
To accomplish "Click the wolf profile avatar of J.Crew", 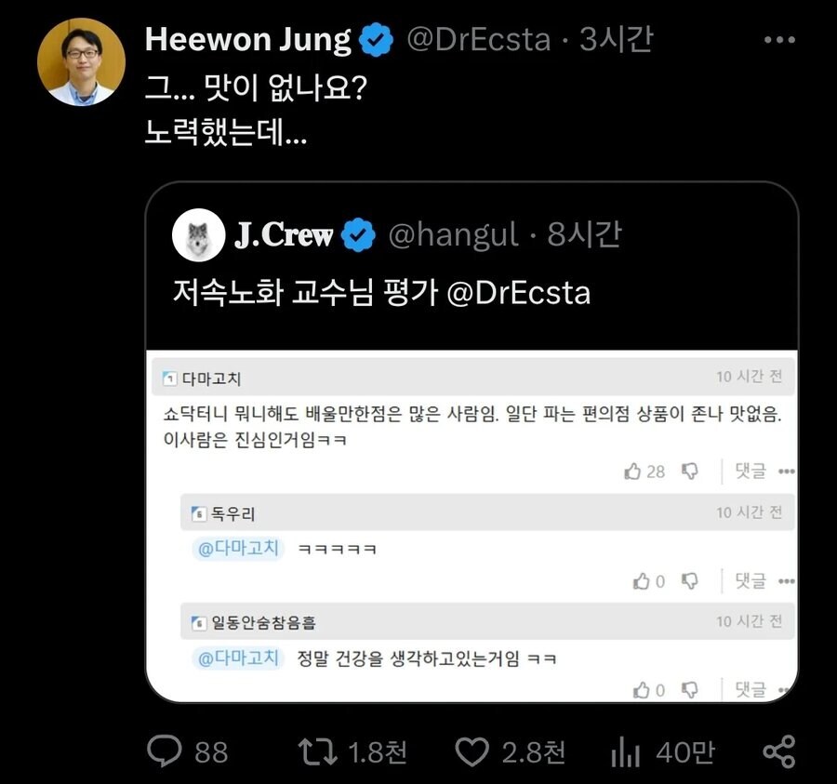I will tap(200, 235).
